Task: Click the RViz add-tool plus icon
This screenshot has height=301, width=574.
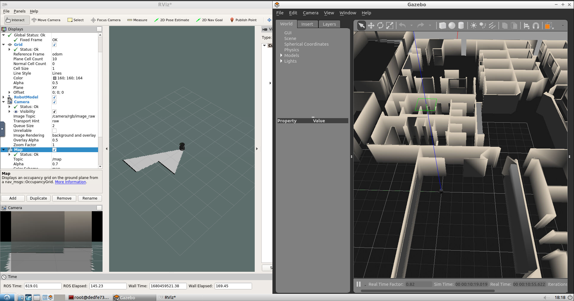Action: pos(269,20)
